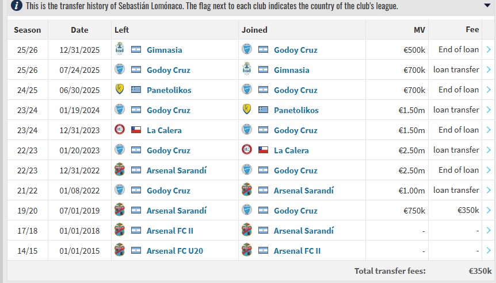The image size is (496, 283).
Task: Expand details arrow for 12/31/2025 transfer
Action: (x=489, y=50)
